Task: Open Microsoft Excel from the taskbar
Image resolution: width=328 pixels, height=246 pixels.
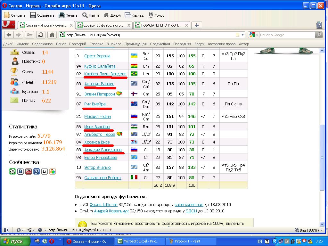Action: click(x=141, y=241)
